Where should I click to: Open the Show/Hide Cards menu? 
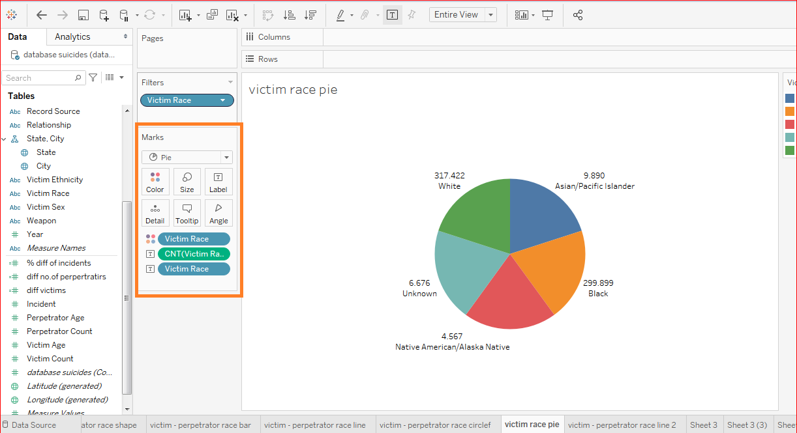tap(524, 14)
